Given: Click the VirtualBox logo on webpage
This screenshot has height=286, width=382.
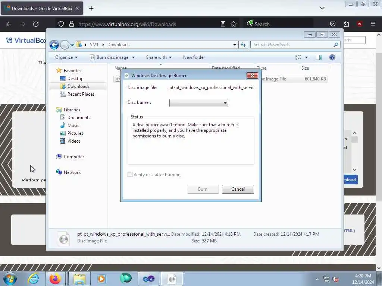Looking at the screenshot, I should [26, 40].
